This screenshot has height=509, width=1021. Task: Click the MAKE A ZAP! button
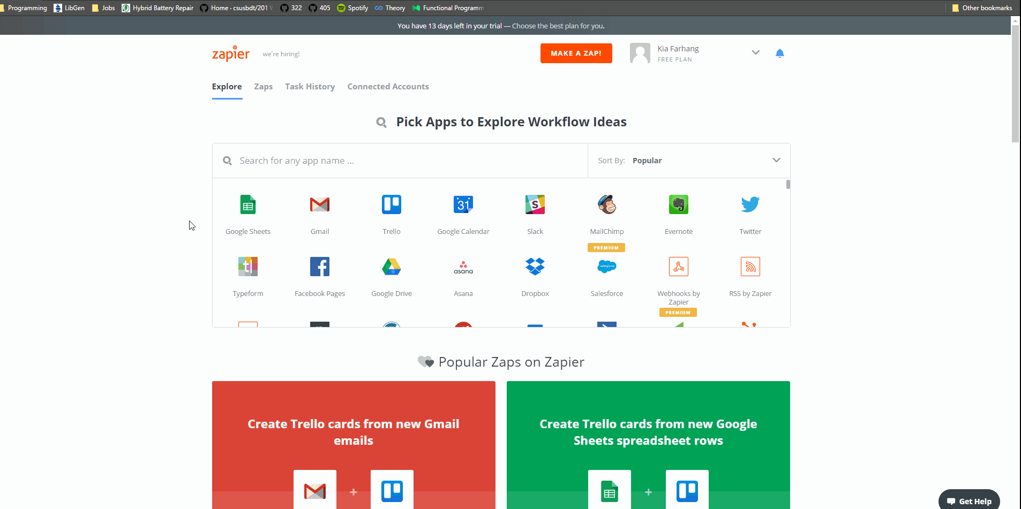click(x=576, y=53)
